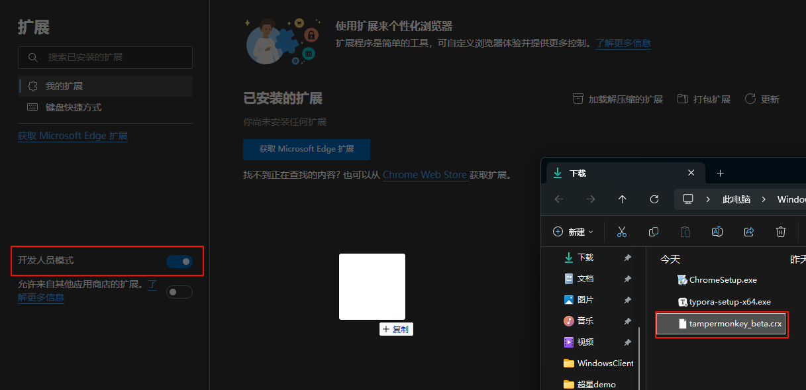Enable extensions from other stores toggle
The image size is (806, 390).
tap(179, 291)
